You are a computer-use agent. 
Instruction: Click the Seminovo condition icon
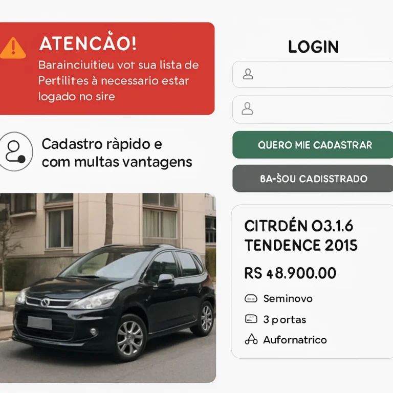pos(251,298)
